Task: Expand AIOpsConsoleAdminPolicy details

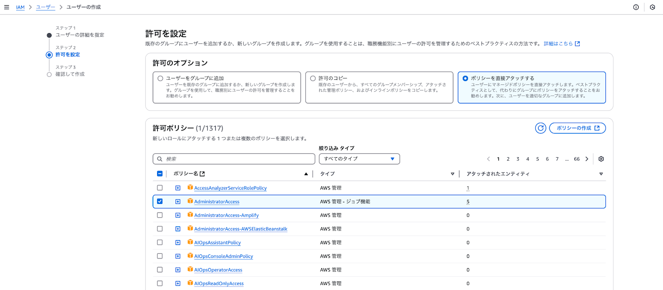Action: (x=178, y=256)
